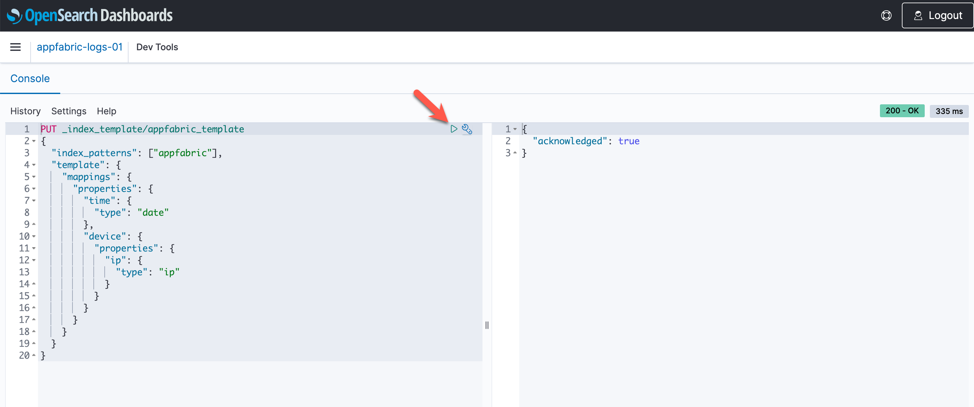The image size is (974, 407).
Task: Open the console Settings menu
Action: point(69,111)
